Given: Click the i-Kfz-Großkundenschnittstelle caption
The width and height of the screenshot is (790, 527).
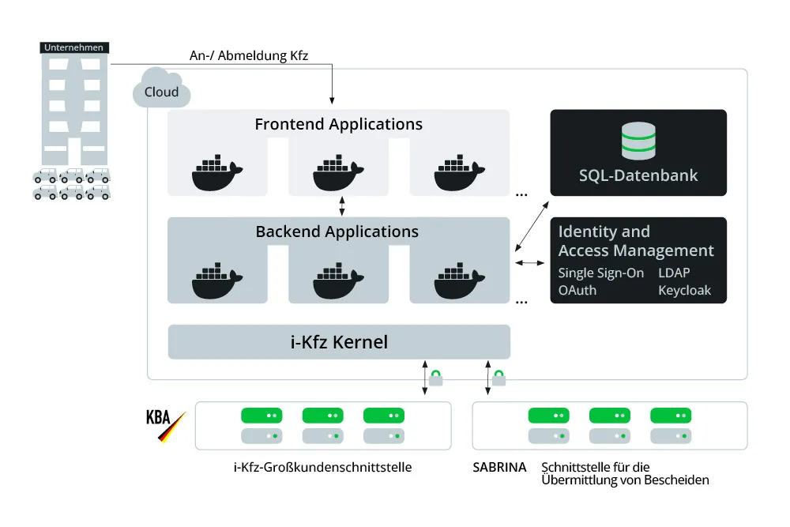Looking at the screenshot, I should tap(322, 467).
